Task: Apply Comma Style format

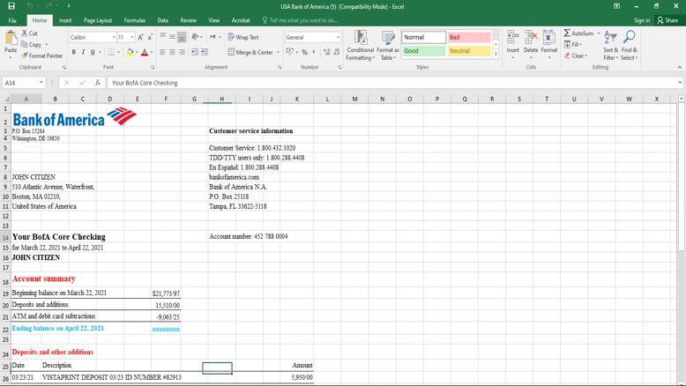Action: [314, 52]
